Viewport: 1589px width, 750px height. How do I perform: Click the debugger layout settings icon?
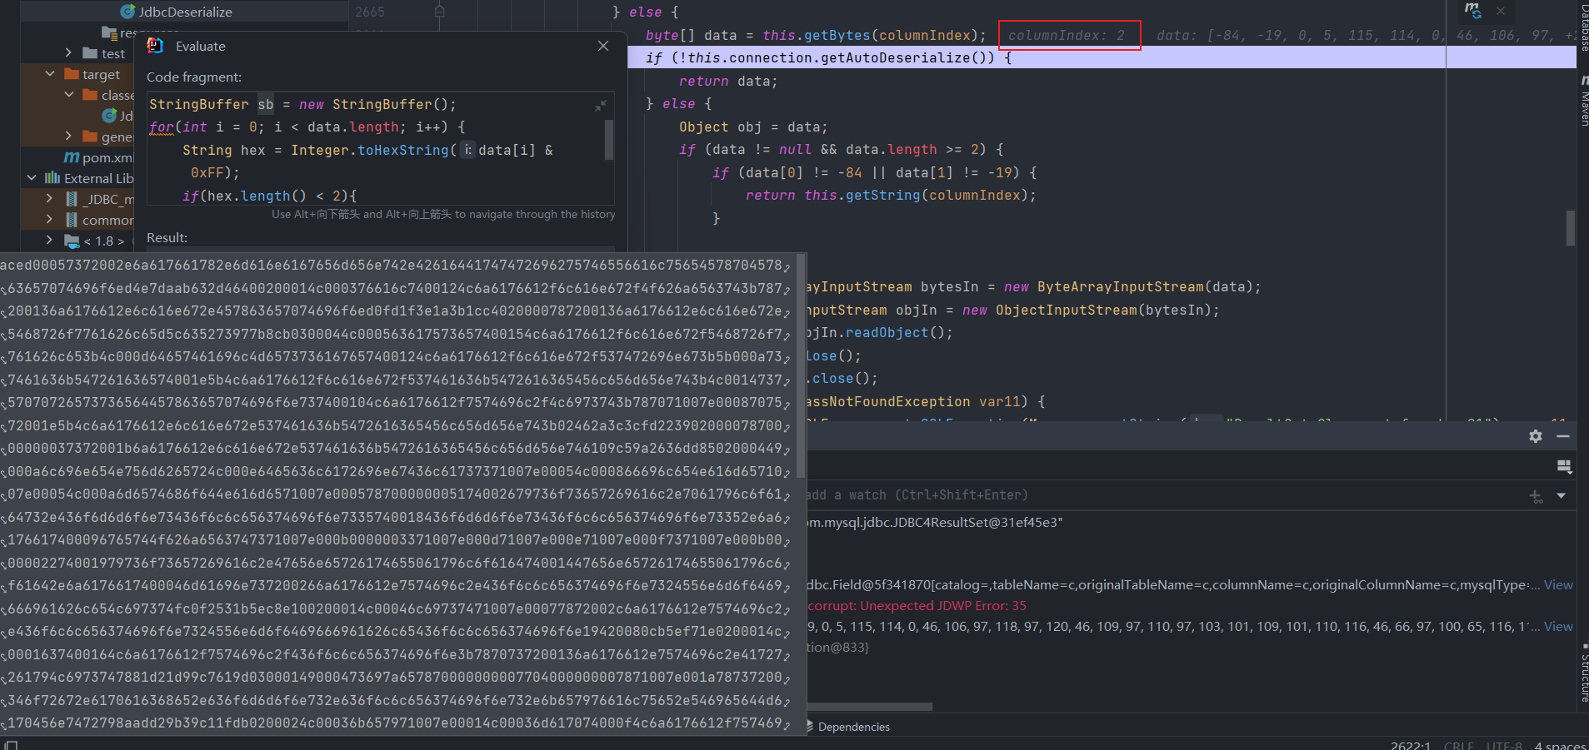[x=1564, y=467]
